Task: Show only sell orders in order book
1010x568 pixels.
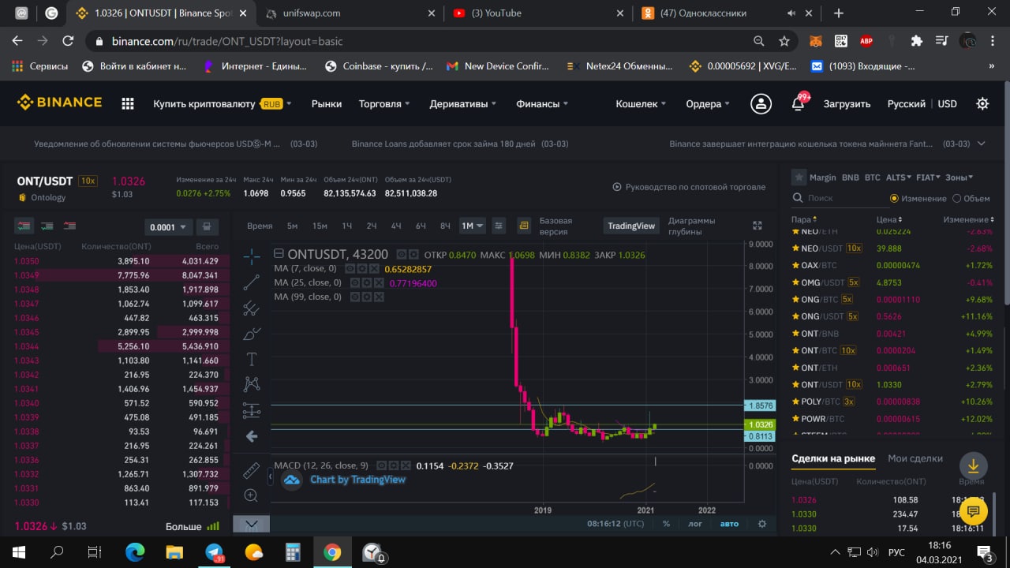Action: [x=70, y=226]
